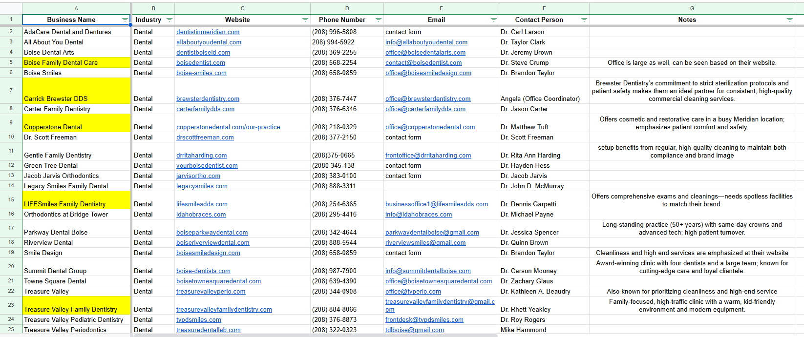Select column F by its letter header
This screenshot has height=337, width=804.
click(544, 8)
